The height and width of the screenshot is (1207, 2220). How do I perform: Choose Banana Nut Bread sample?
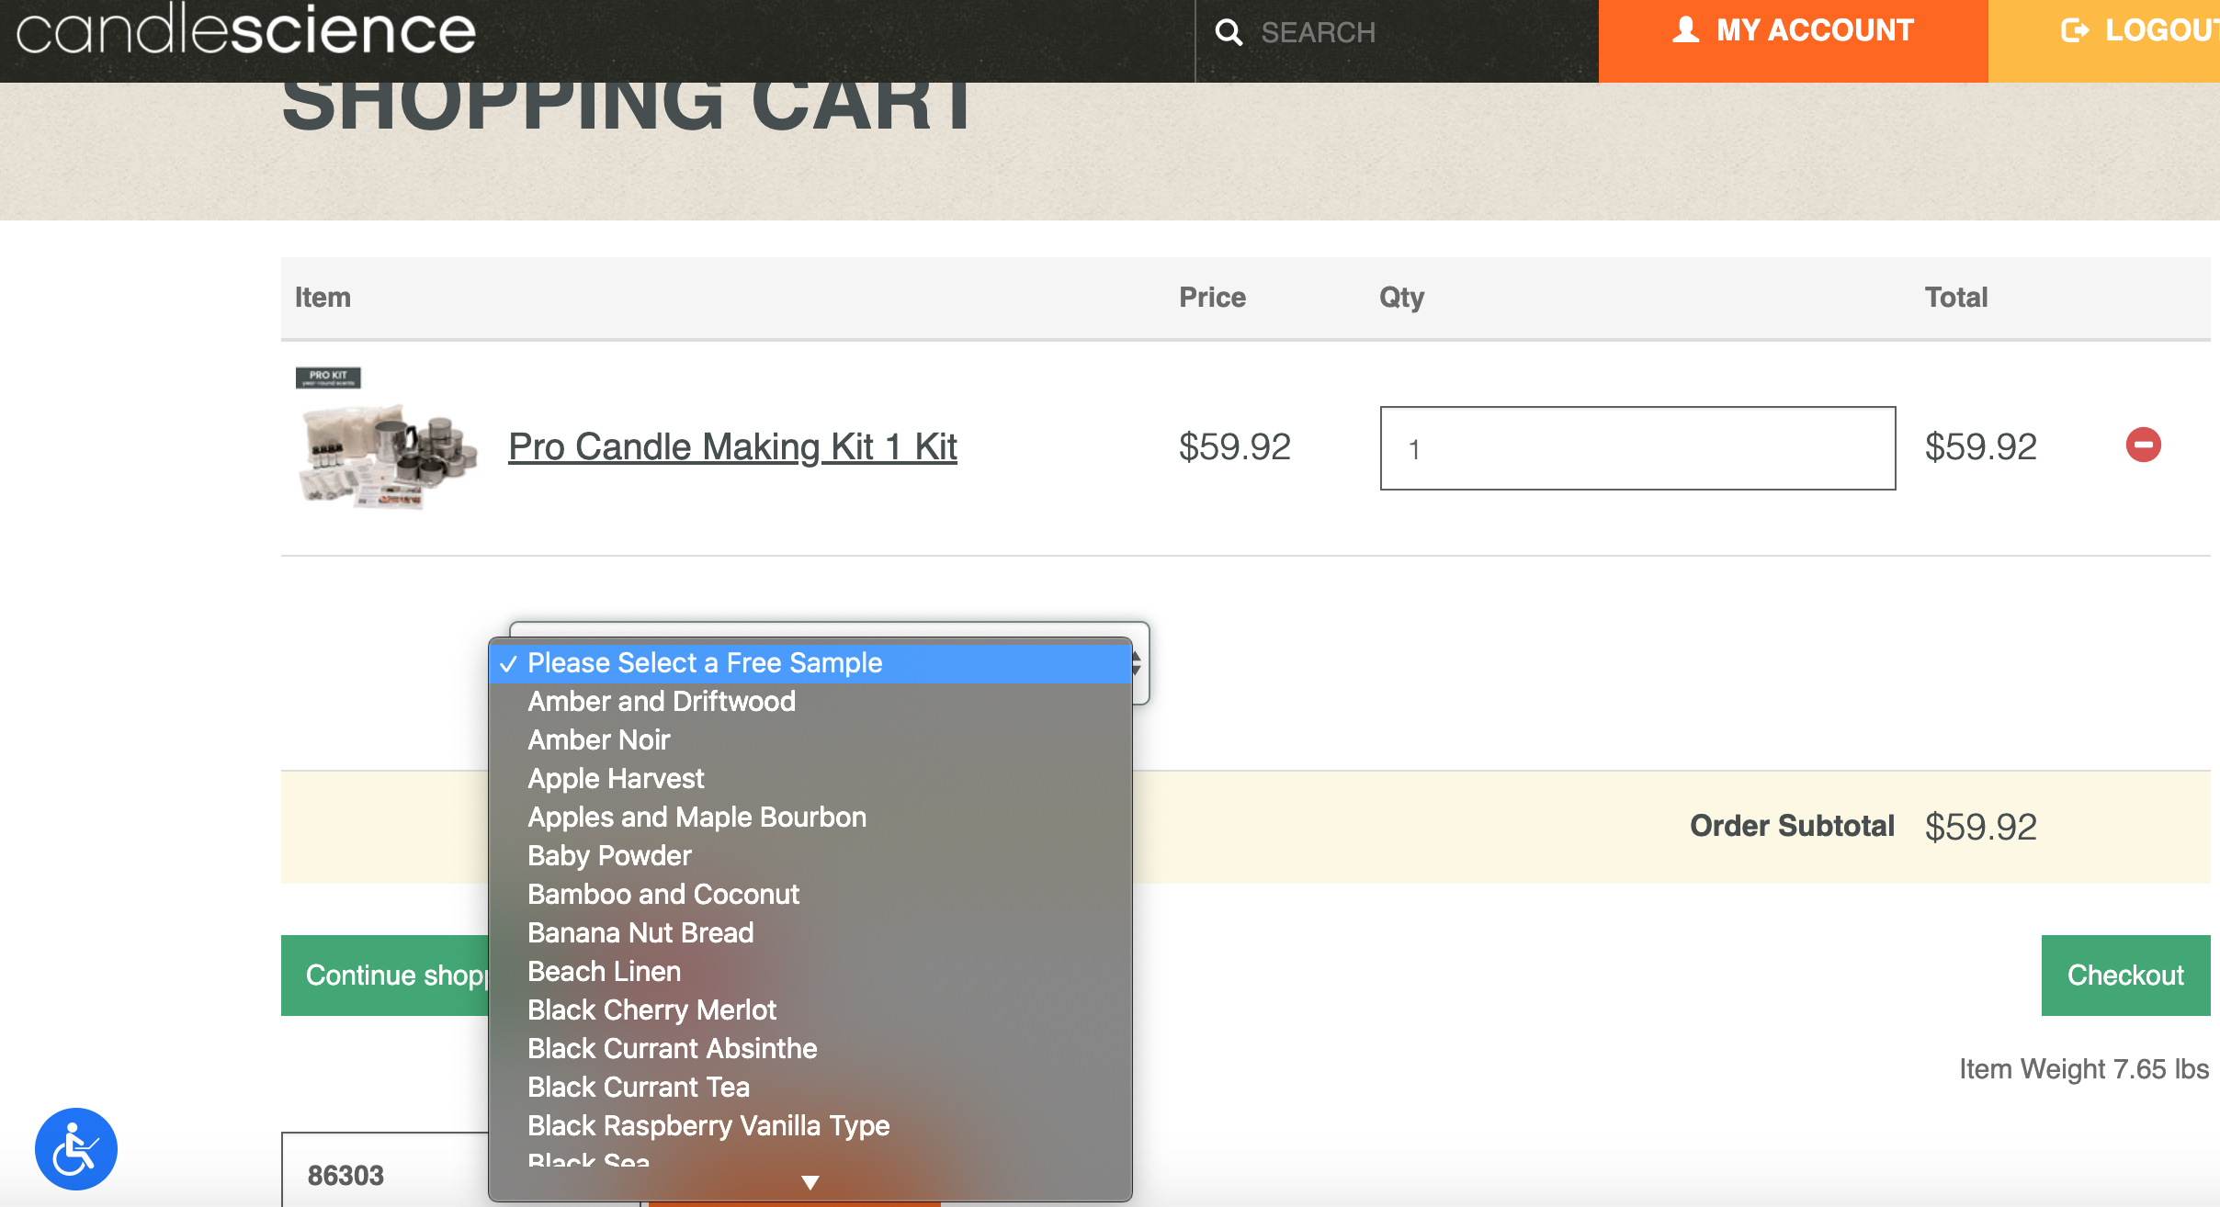tap(810, 933)
